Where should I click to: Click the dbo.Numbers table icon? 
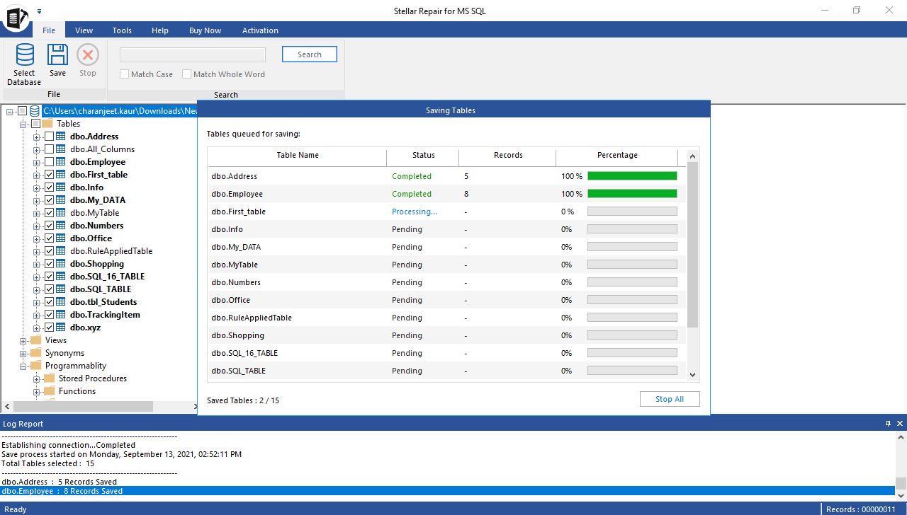pyautogui.click(x=61, y=226)
